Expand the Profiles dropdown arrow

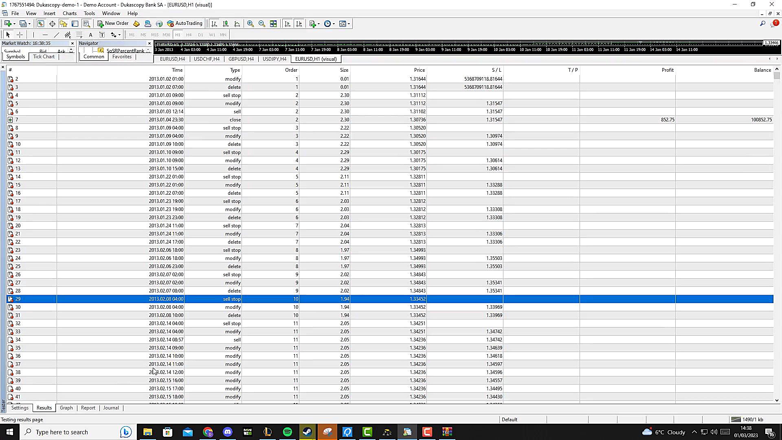pyautogui.click(x=30, y=24)
